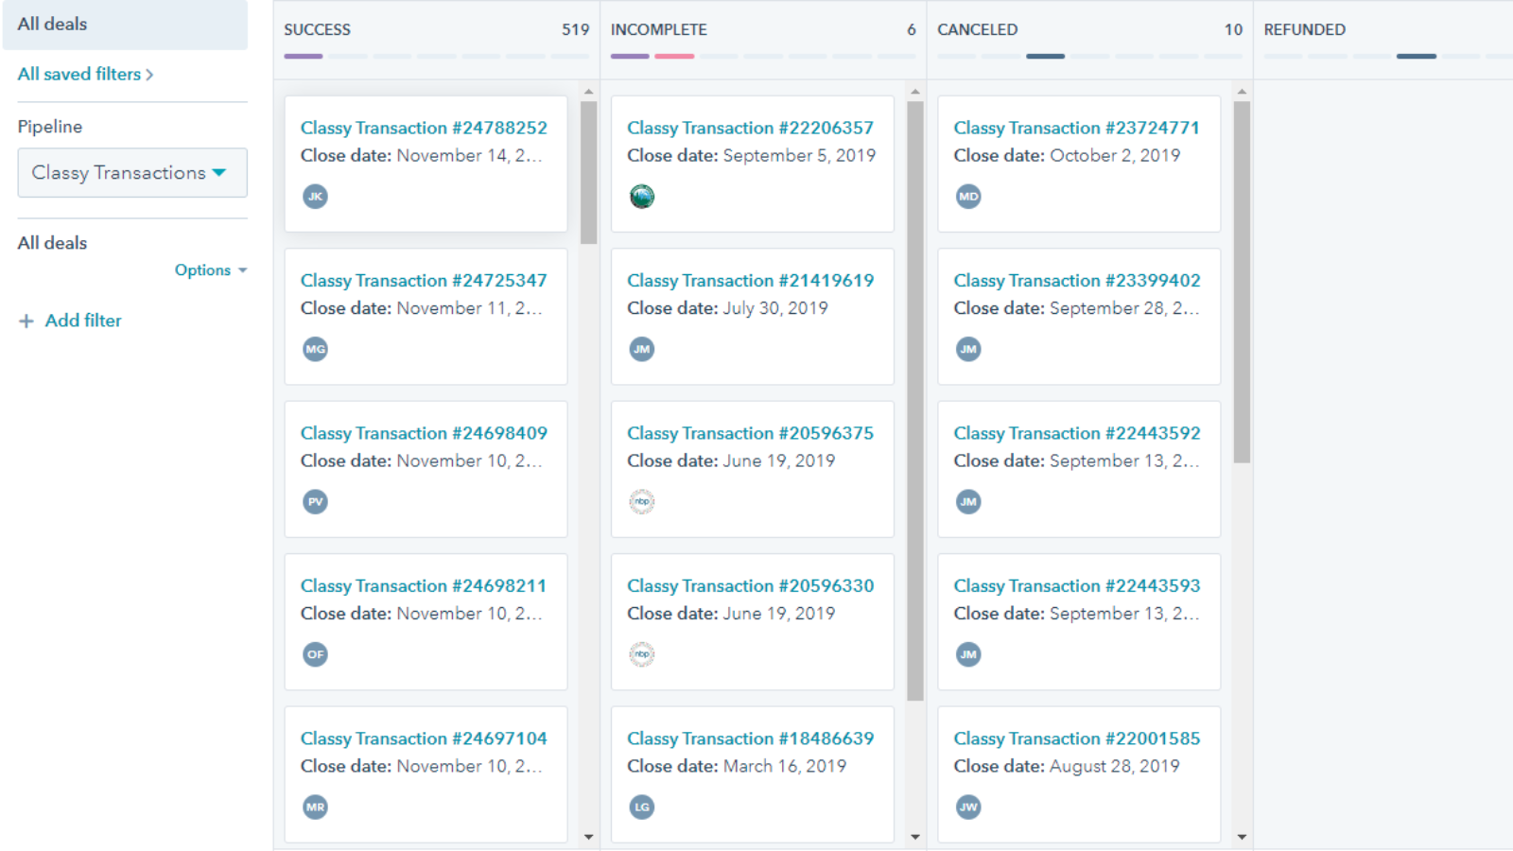Expand the Options dropdown

(x=210, y=270)
